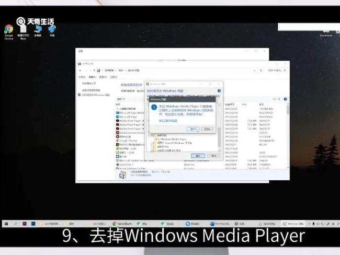Open the 网络 (Network) desktop icon
Image resolution: width=340 pixels, height=255 pixels.
[x=52, y=31]
